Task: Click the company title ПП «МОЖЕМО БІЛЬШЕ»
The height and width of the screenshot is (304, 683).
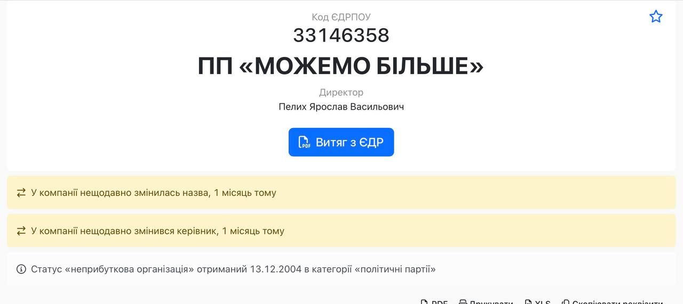Action: point(341,66)
